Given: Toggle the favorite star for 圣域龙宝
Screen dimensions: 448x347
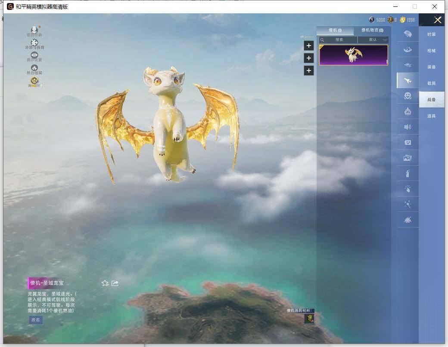Looking at the screenshot, I should tap(105, 283).
